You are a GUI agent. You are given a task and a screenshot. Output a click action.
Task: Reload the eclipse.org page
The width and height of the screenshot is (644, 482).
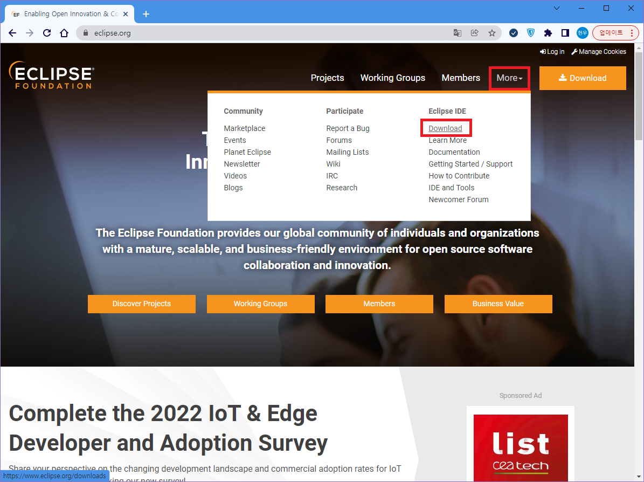[47, 33]
